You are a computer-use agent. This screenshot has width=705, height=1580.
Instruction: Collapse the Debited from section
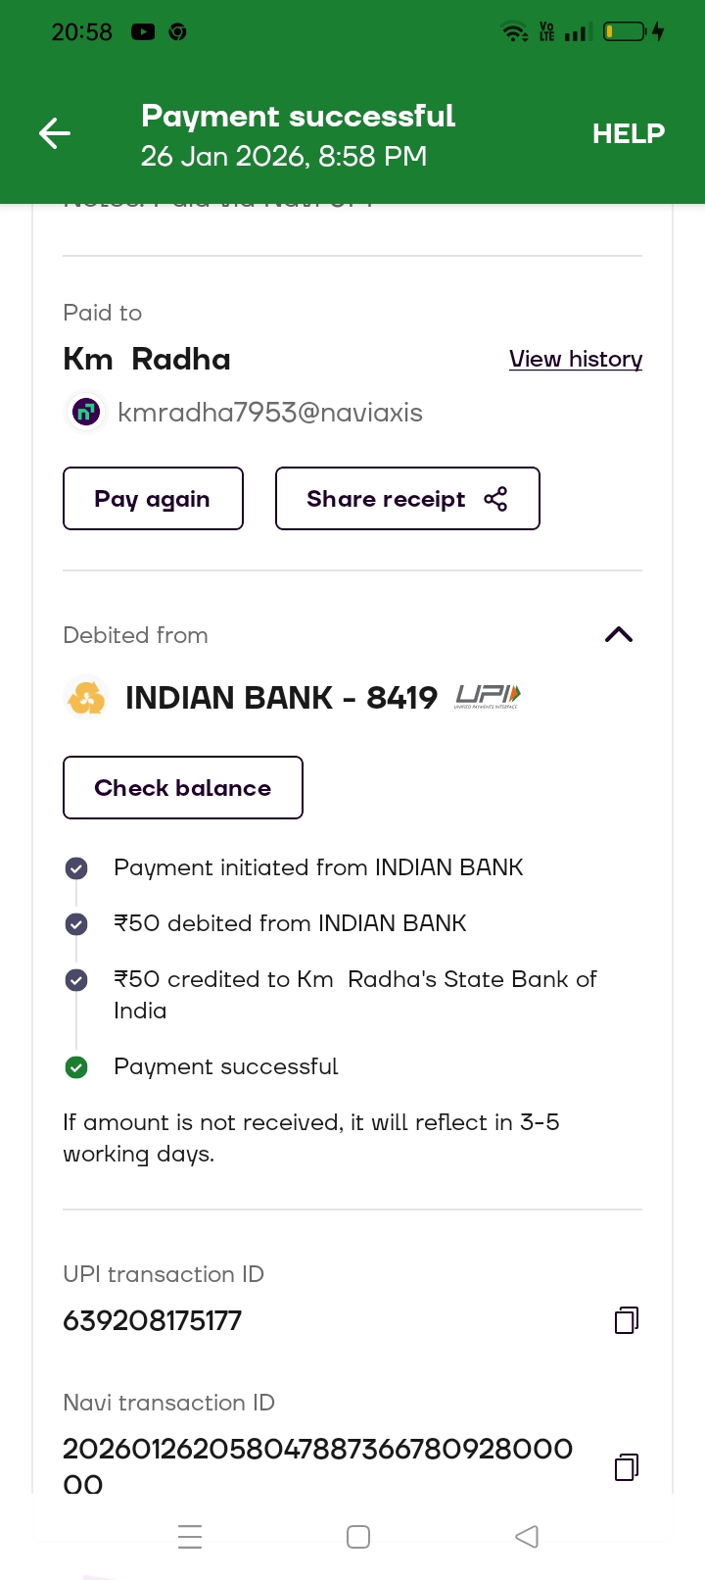[619, 635]
